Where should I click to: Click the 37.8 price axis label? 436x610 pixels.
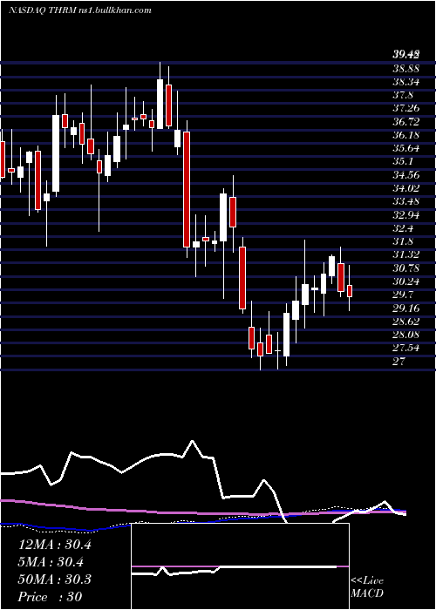[x=404, y=95]
